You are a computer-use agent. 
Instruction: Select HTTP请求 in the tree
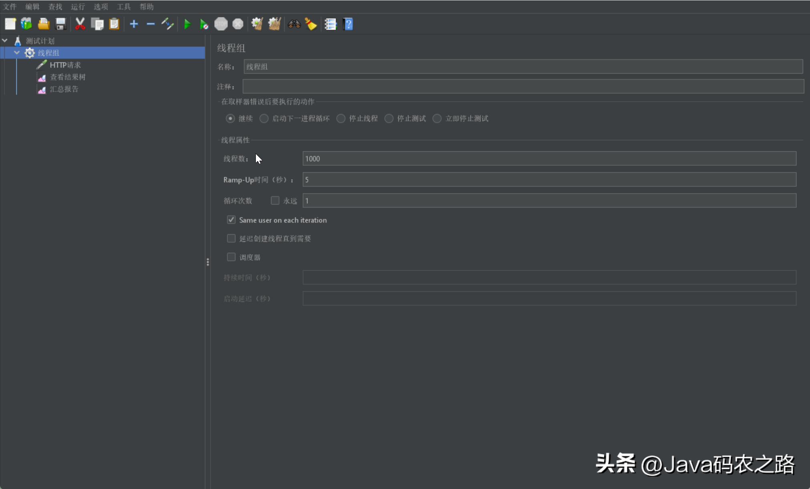coord(65,65)
